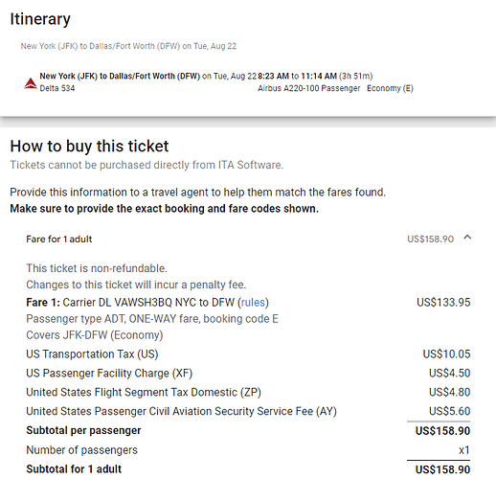Click the Airbus A220-100 Passenger aircraft text
Screen dimensions: 496x479
point(309,88)
